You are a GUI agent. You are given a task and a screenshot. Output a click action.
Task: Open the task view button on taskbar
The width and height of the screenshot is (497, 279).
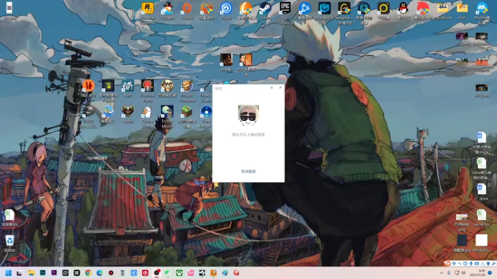[20, 273]
